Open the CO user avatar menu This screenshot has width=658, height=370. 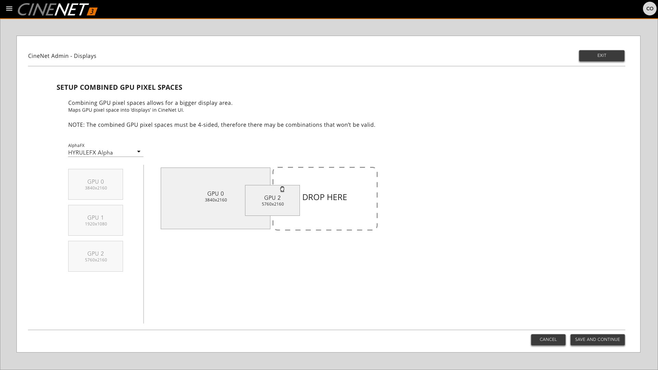click(649, 9)
